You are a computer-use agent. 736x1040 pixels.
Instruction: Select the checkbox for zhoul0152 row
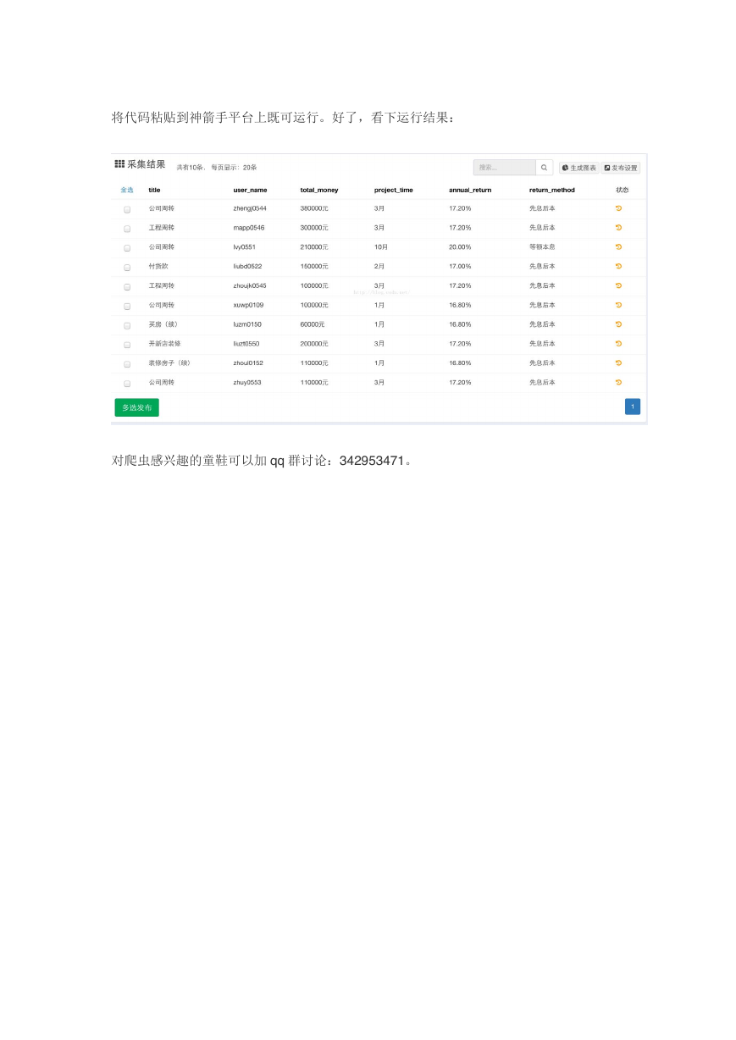(x=127, y=364)
